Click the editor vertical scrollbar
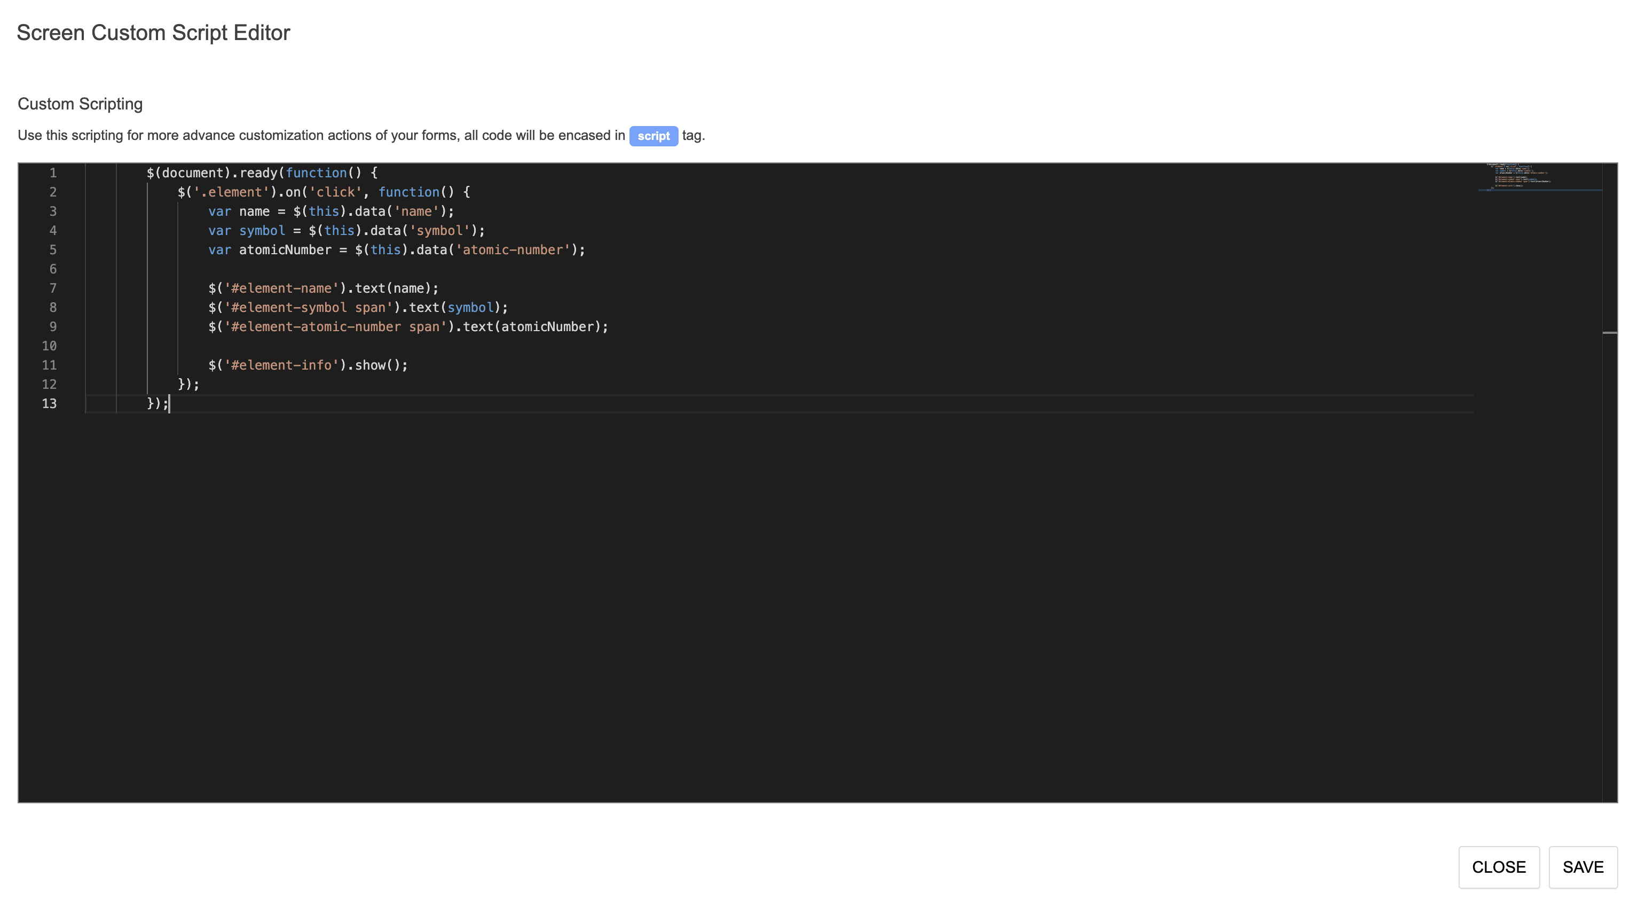 click(1609, 482)
